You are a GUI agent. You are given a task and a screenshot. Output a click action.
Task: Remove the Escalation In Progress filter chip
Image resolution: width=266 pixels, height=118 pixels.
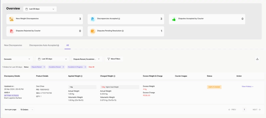pos(85,67)
